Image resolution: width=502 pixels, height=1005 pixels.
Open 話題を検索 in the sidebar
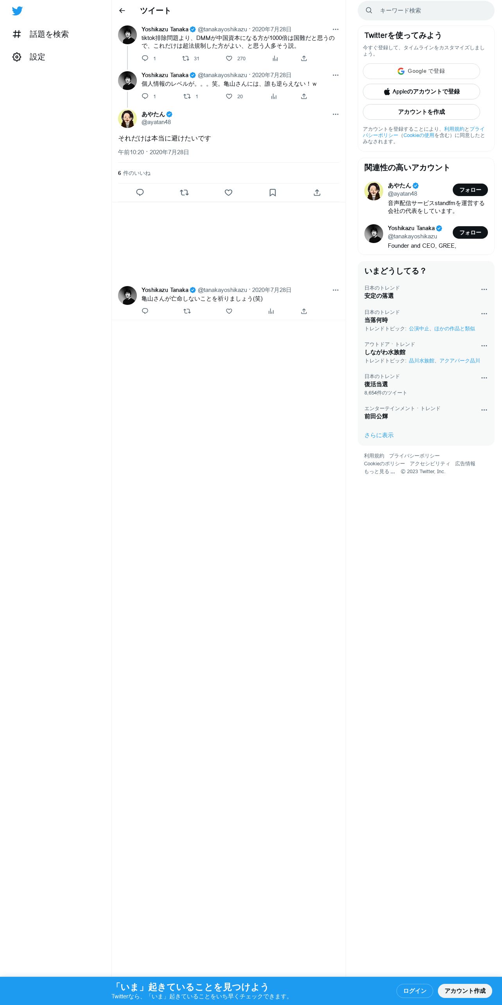pyautogui.click(x=41, y=34)
